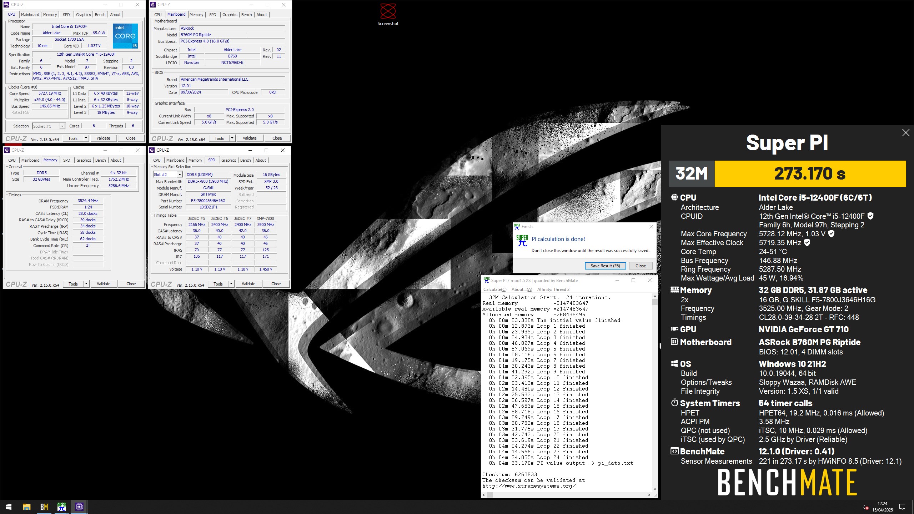Viewport: 914px width, 514px height.
Task: Click the Super PI vertical scrollbar thumb
Action: click(655, 302)
